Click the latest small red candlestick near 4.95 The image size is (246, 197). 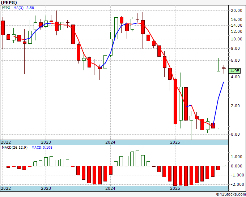pos(224,68)
